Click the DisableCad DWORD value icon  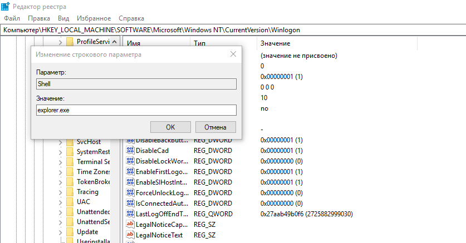point(130,151)
